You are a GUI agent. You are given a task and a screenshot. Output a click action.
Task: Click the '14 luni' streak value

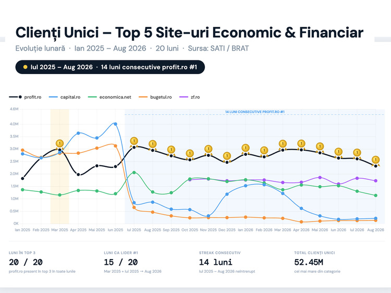click(216, 262)
